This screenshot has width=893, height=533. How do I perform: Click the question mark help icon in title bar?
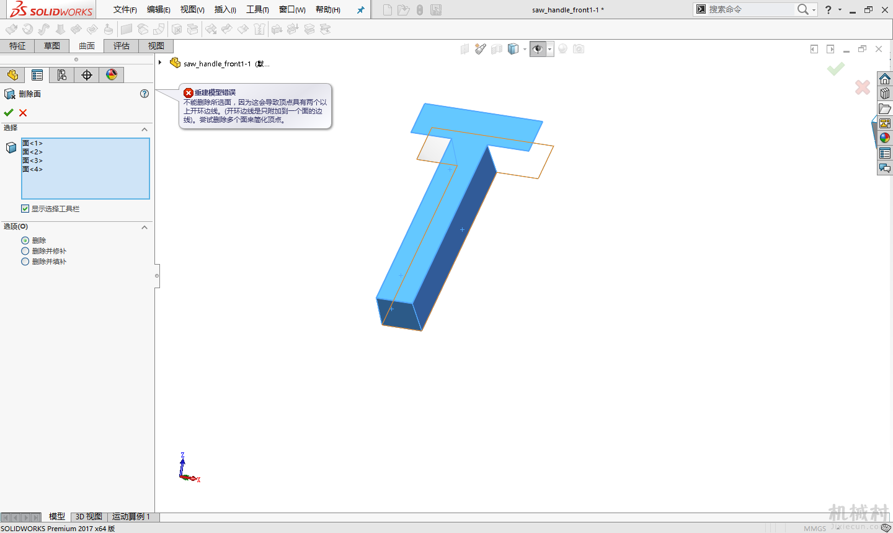pyautogui.click(x=828, y=9)
